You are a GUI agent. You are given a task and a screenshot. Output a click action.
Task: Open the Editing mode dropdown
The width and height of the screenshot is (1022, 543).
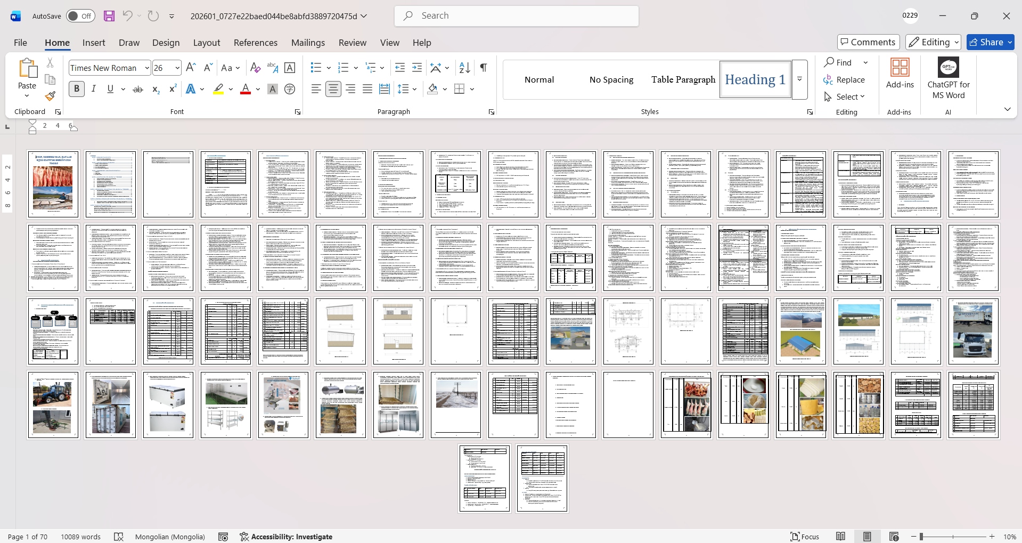934,42
